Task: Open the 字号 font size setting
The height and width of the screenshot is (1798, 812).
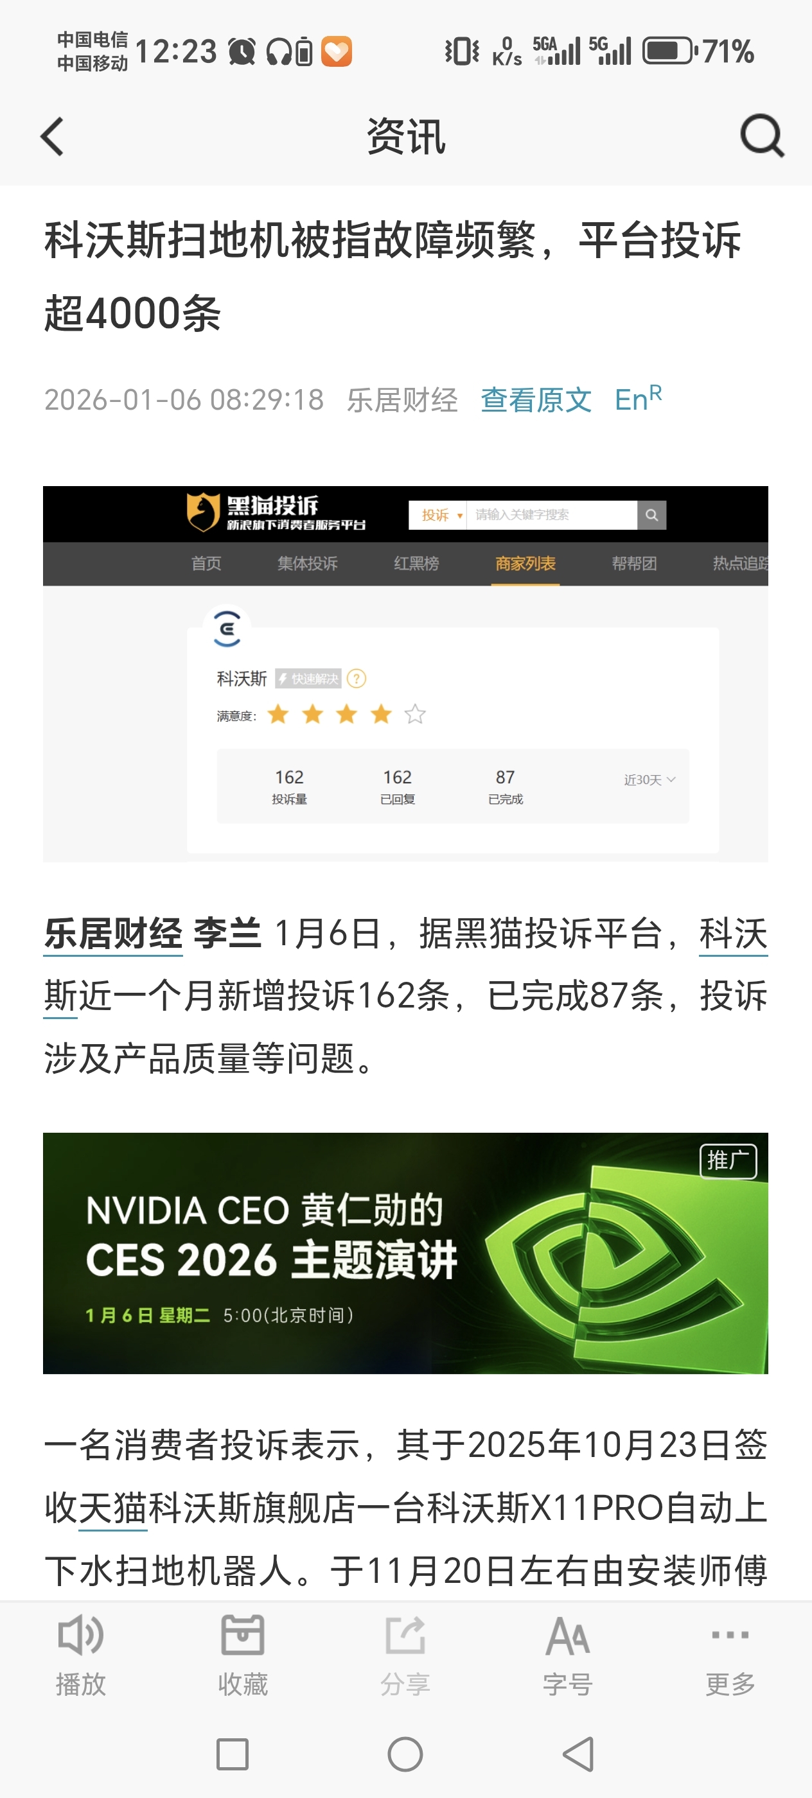Action: tap(568, 1636)
